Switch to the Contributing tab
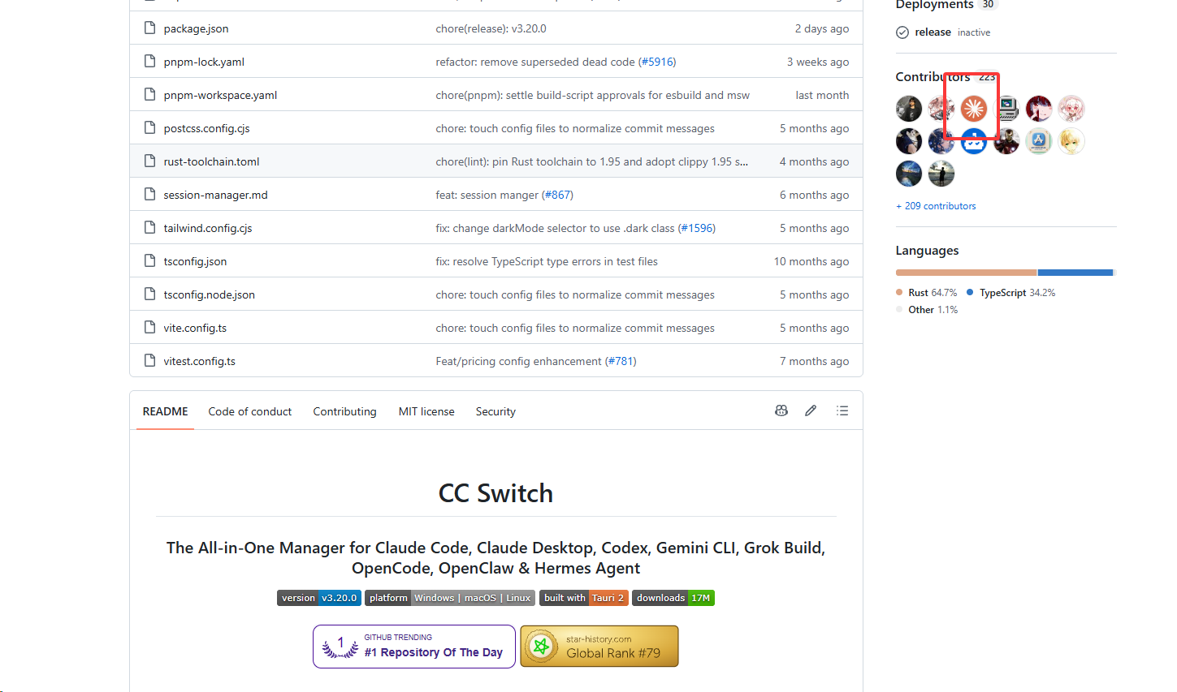This screenshot has height=692, width=1177. (x=345, y=411)
